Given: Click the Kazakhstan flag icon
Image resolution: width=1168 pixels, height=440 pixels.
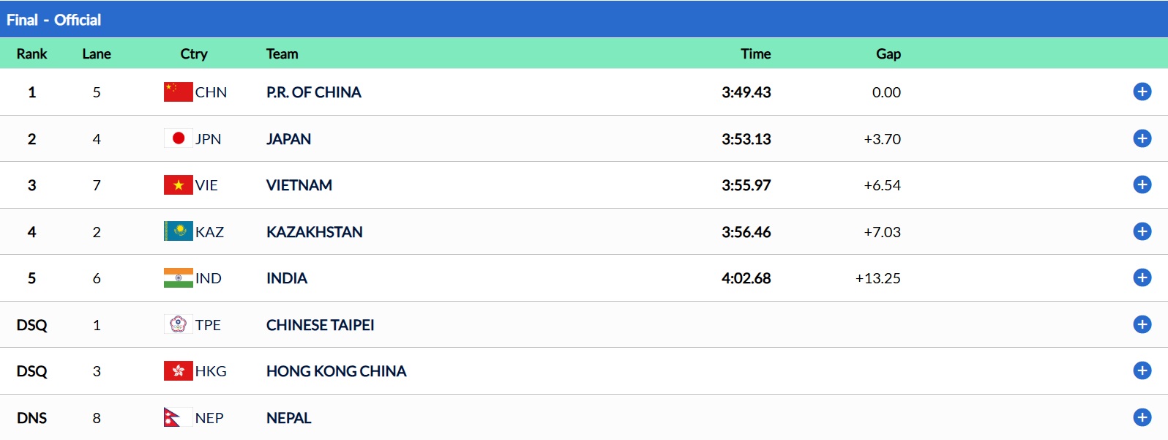Looking at the screenshot, I should [178, 231].
